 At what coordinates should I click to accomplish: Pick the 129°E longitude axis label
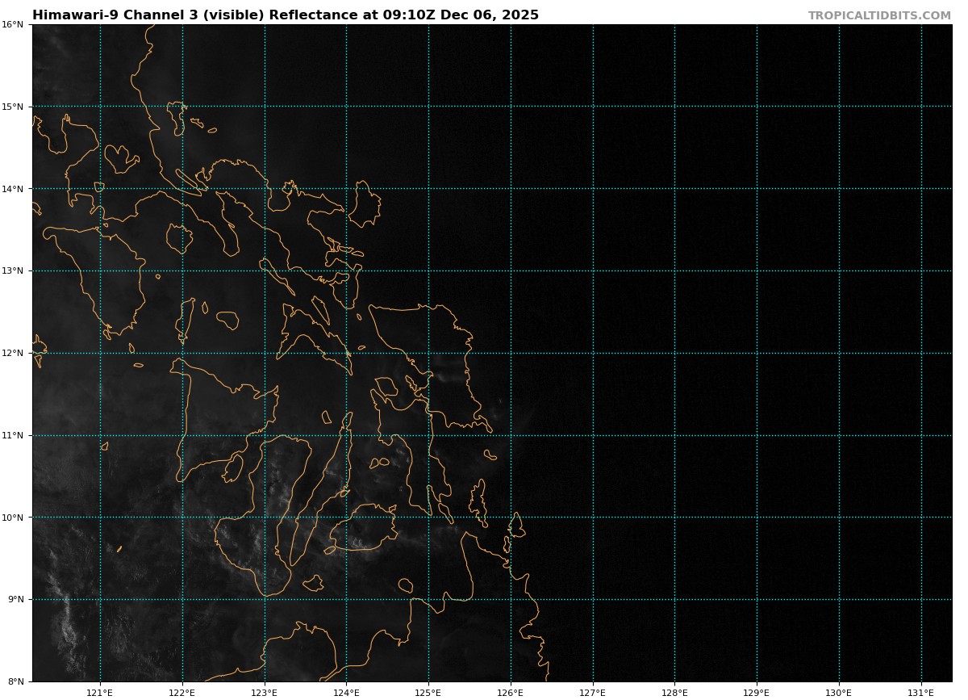[x=757, y=692]
